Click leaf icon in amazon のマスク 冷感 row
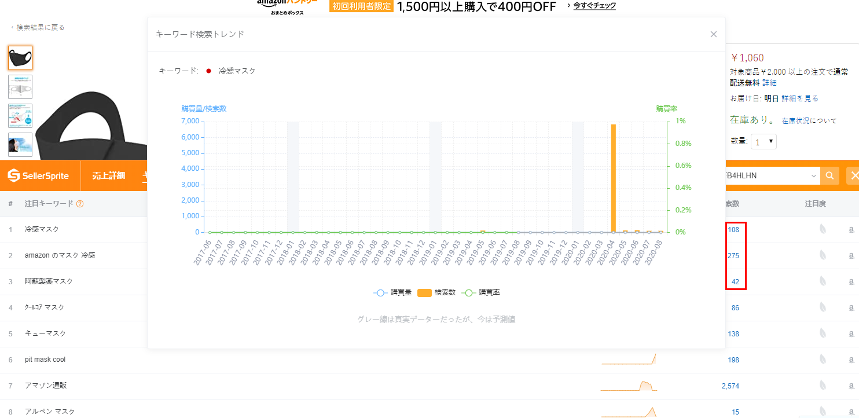859x418 pixels. 823,255
